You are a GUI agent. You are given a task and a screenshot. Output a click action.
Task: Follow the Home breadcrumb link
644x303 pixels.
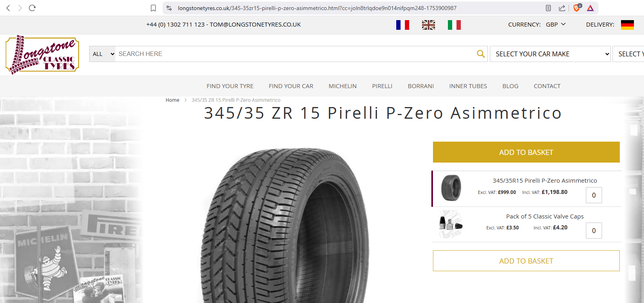172,100
